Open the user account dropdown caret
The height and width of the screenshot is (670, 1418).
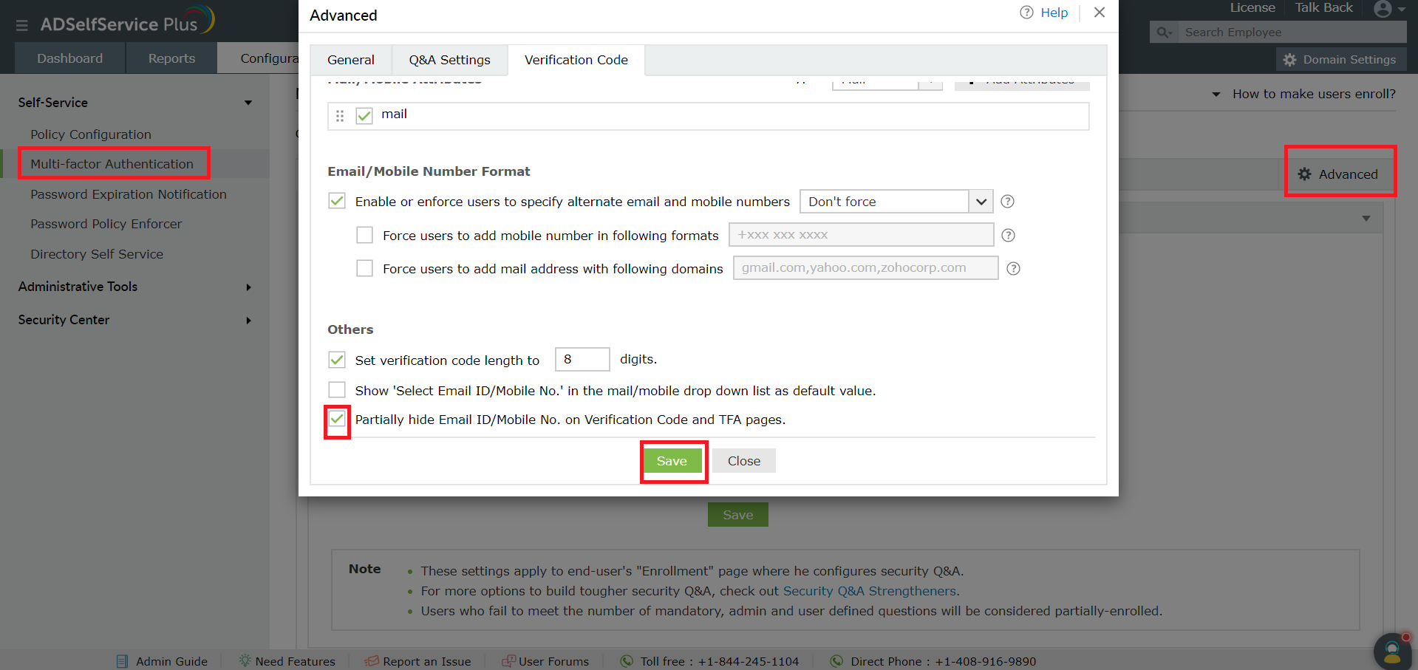click(1402, 10)
